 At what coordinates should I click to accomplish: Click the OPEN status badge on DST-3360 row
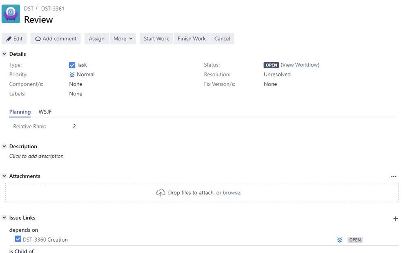coord(355,240)
